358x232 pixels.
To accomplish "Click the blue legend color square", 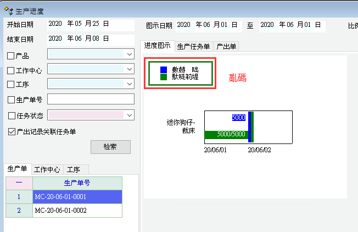I will (x=163, y=70).
